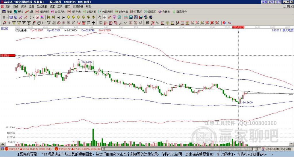The height and width of the screenshot is (157, 294).
Task: Open the 窗口 menu
Action: click(x=68, y=7)
